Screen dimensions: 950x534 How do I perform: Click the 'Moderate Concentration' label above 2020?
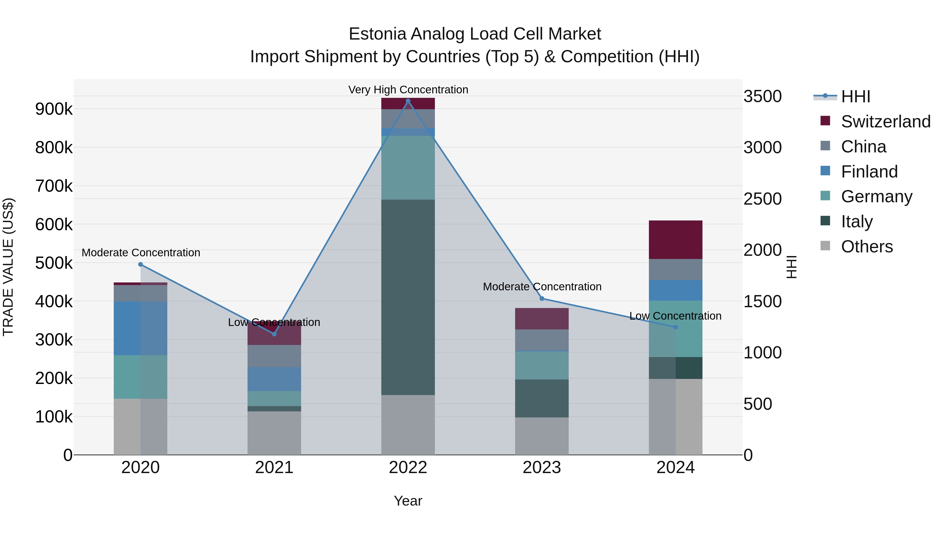tap(141, 252)
